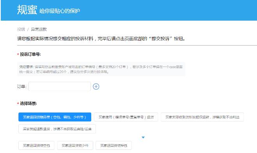Choose sub-scenario 买家退回货物掉包

113,145
